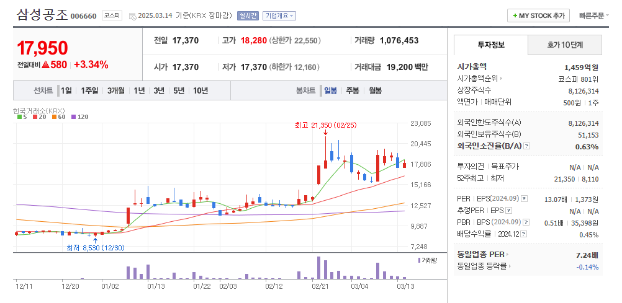Click the 최고 21,350 (02/25) chart marker
Viewport: 622px width, 303px height.
pos(326,125)
